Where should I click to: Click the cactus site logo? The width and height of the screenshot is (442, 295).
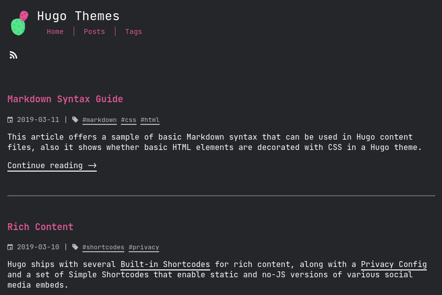tap(19, 23)
